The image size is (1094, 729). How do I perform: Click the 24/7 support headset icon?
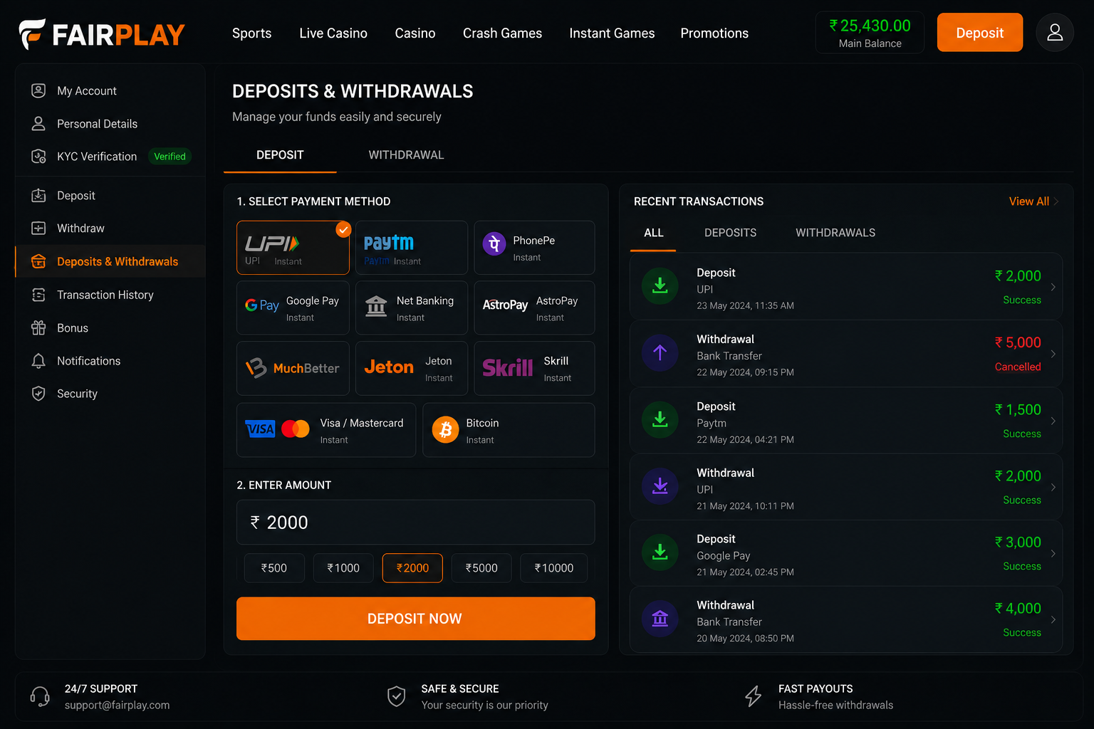tap(40, 696)
